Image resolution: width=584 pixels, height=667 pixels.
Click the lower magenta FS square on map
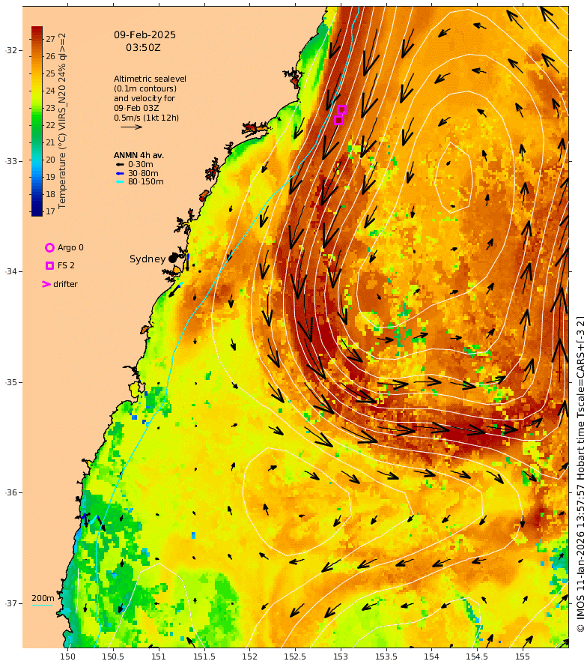(x=338, y=121)
